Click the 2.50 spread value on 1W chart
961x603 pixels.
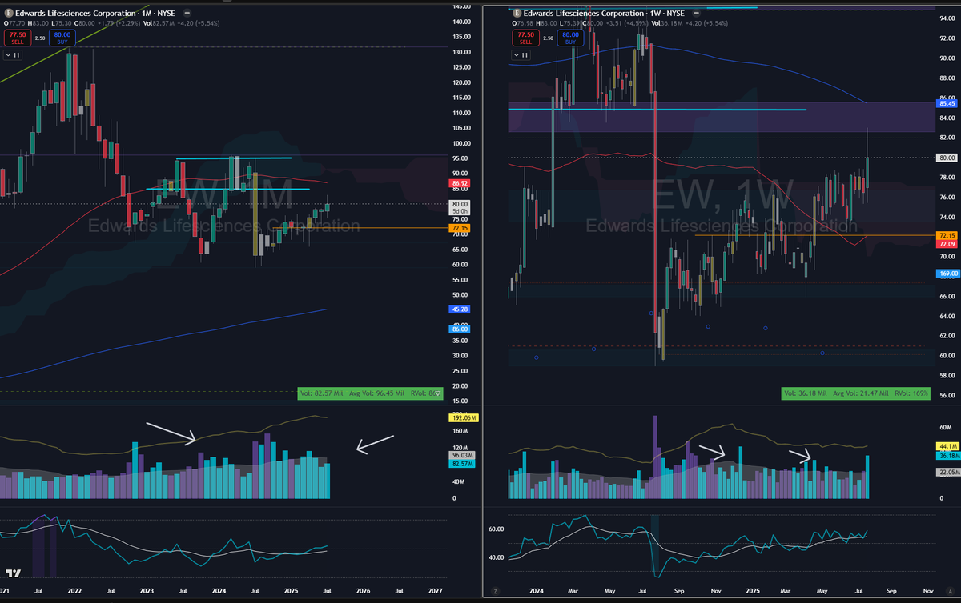tap(548, 37)
